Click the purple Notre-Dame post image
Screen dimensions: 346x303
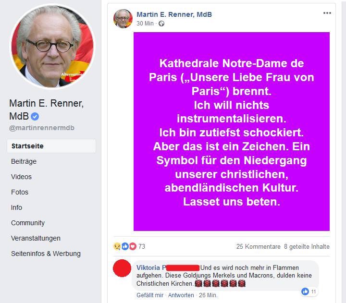tap(232, 132)
